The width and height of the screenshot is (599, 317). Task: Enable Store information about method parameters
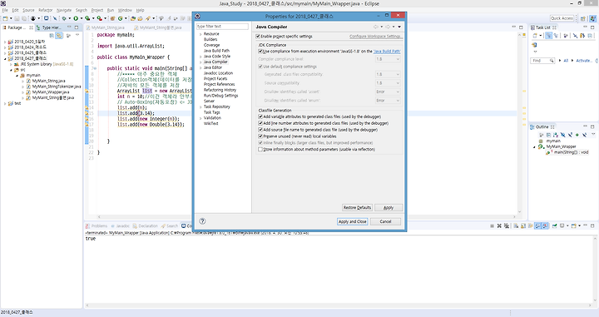pos(260,149)
